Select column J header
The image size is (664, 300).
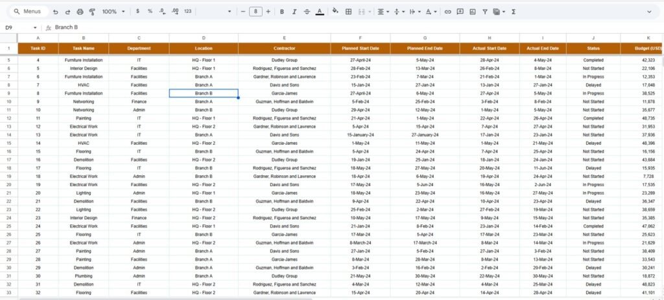point(593,38)
